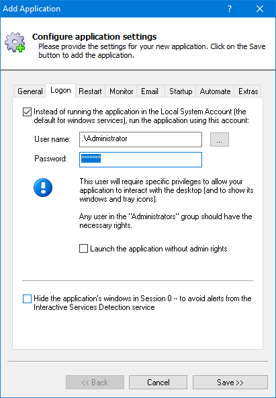The image size is (276, 398).
Task: Open the Restart tab
Action: (90, 91)
